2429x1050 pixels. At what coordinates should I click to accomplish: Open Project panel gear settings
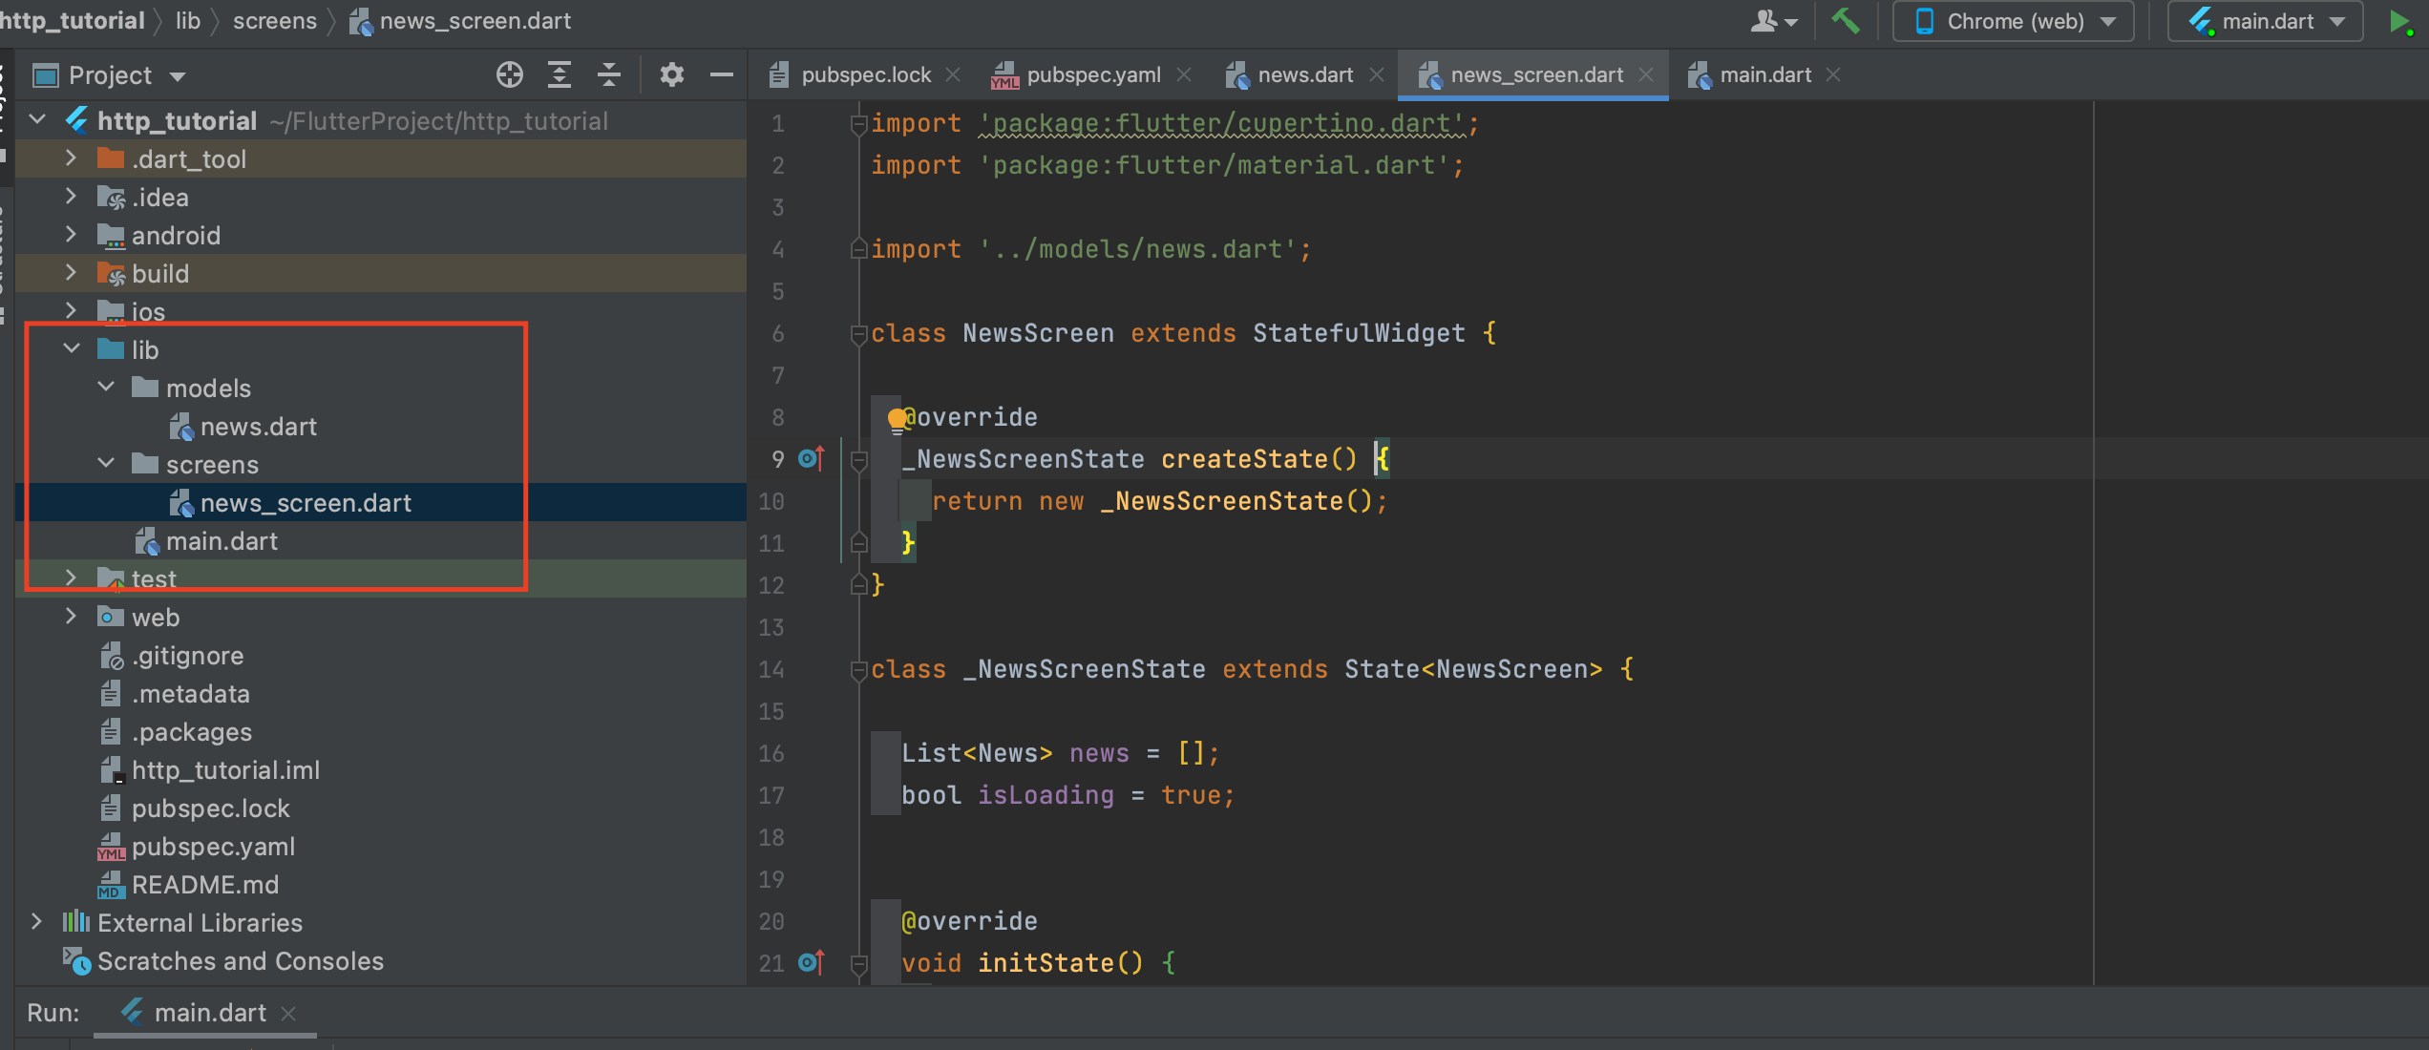coord(672,74)
